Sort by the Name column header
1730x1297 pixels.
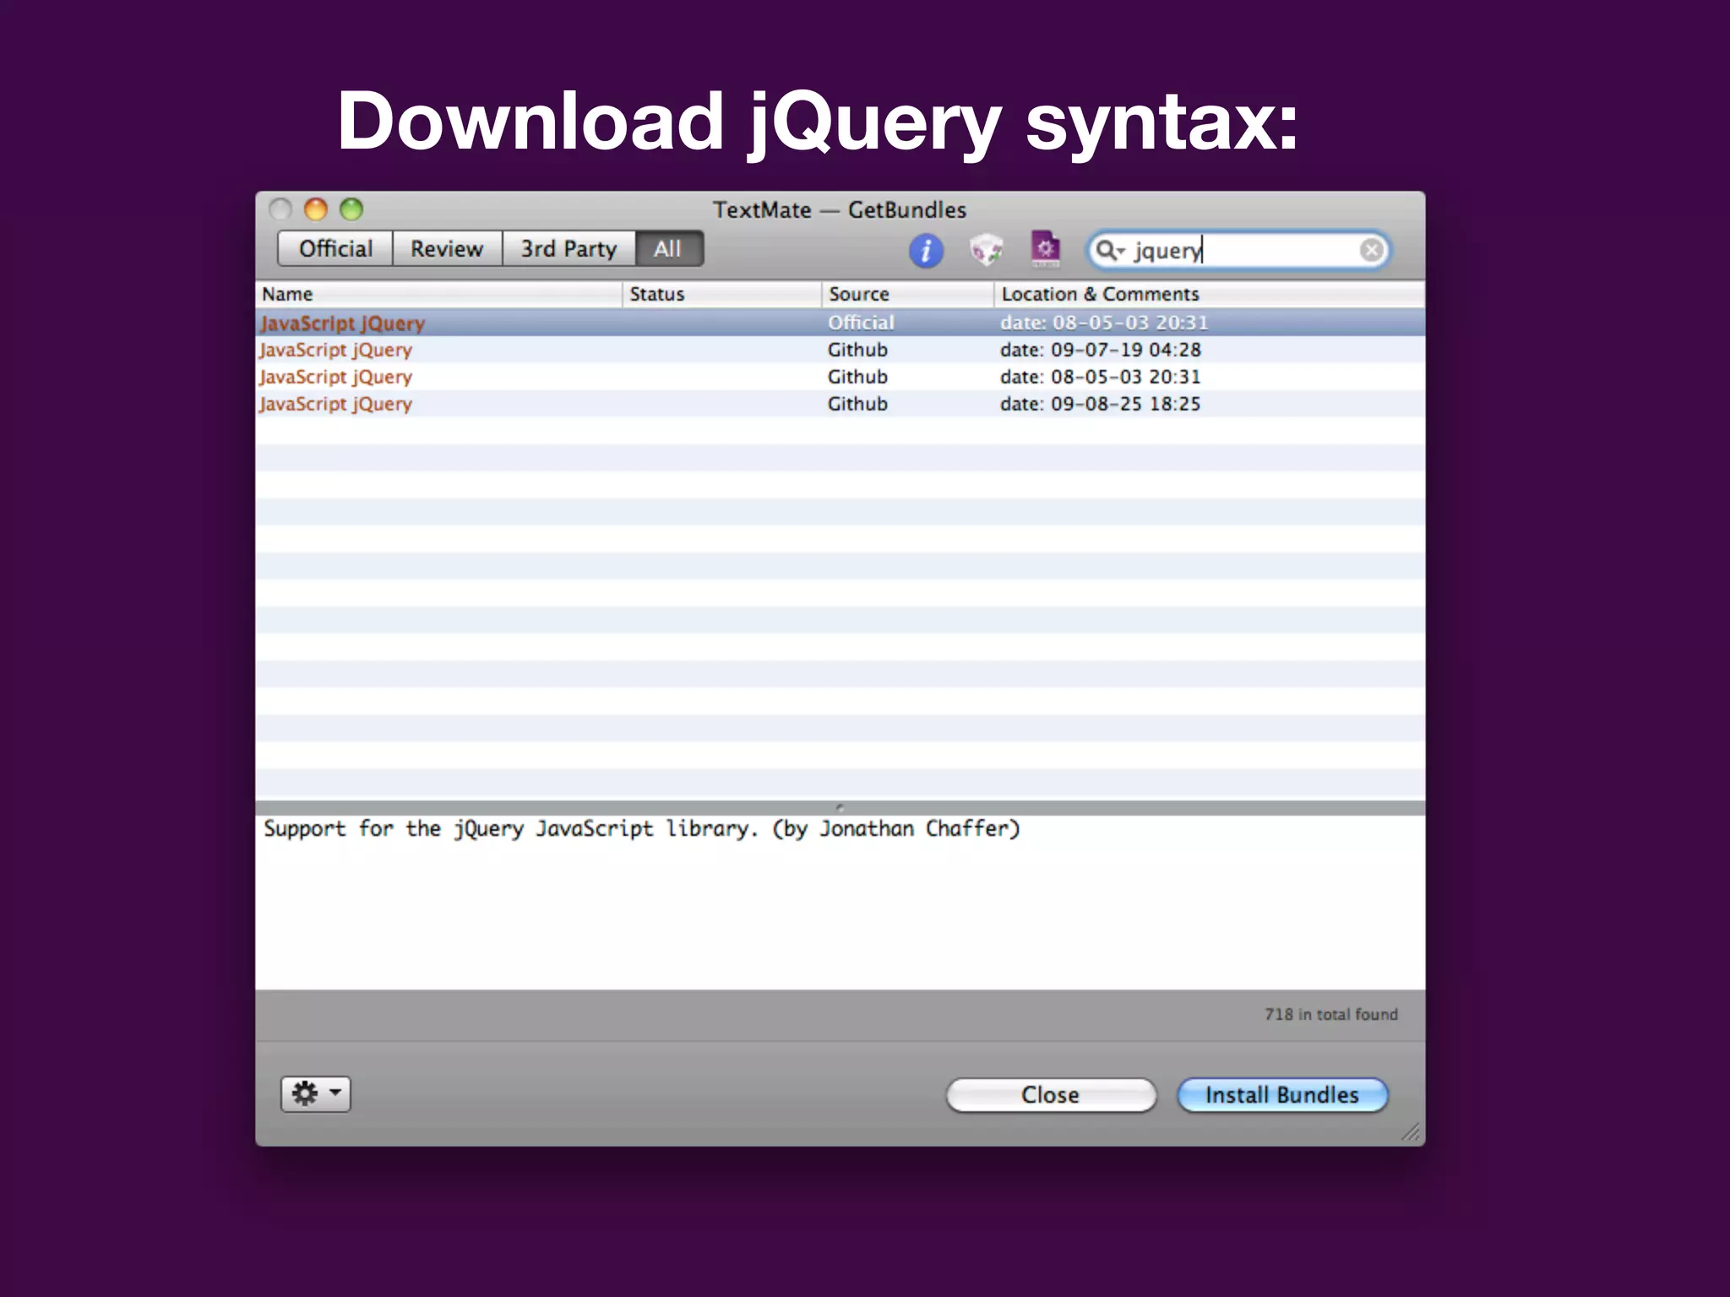coord(438,294)
